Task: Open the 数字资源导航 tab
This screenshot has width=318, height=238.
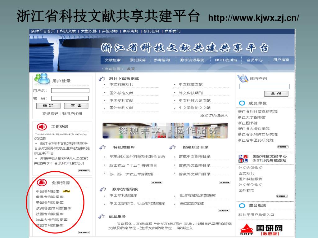Action: click(x=192, y=60)
